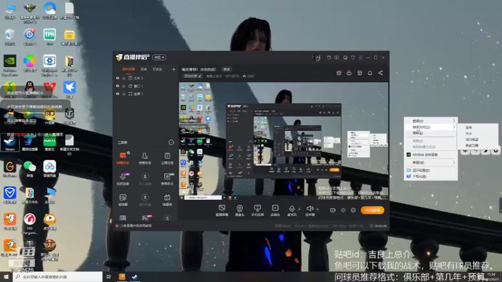This screenshot has height=282, width=502.
Task: Open 个性化(R) from the context menu
Action: pyautogui.click(x=430, y=177)
